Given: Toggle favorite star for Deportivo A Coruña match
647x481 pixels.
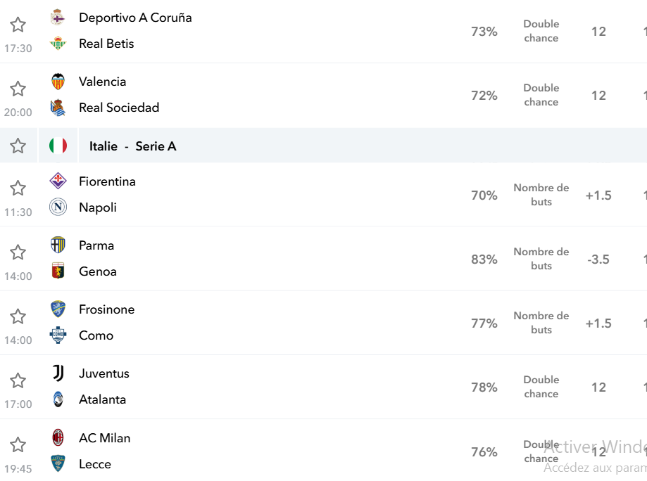Looking at the screenshot, I should pyautogui.click(x=18, y=25).
